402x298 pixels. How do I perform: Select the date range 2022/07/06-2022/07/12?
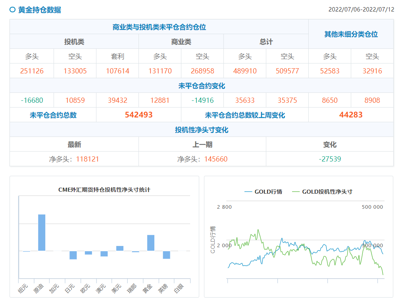click(x=362, y=8)
